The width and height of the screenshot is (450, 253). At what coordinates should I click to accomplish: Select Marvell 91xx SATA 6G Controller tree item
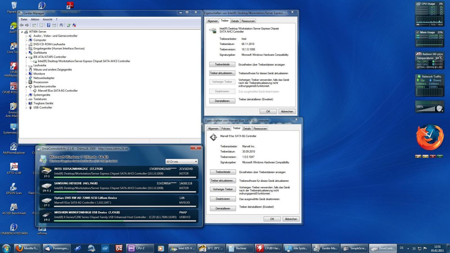tap(58, 91)
